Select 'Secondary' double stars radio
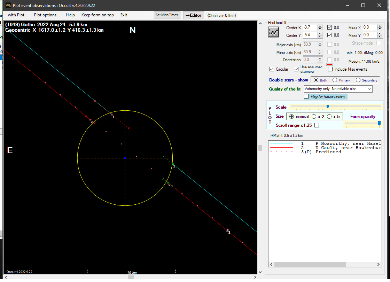Image resolution: width=390 pixels, height=282 pixels. pos(358,80)
